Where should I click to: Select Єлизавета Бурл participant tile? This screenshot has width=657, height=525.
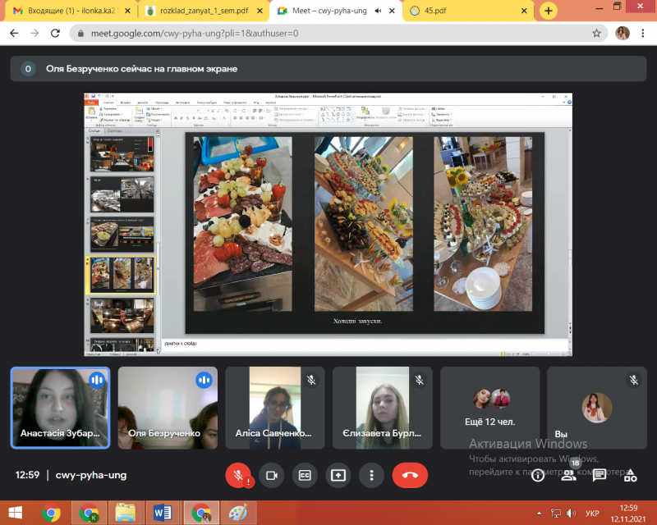[383, 408]
